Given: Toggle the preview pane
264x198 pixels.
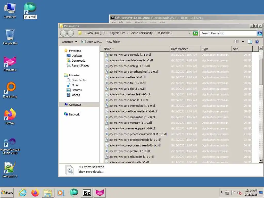Looking at the screenshot, I should pos(250,42).
